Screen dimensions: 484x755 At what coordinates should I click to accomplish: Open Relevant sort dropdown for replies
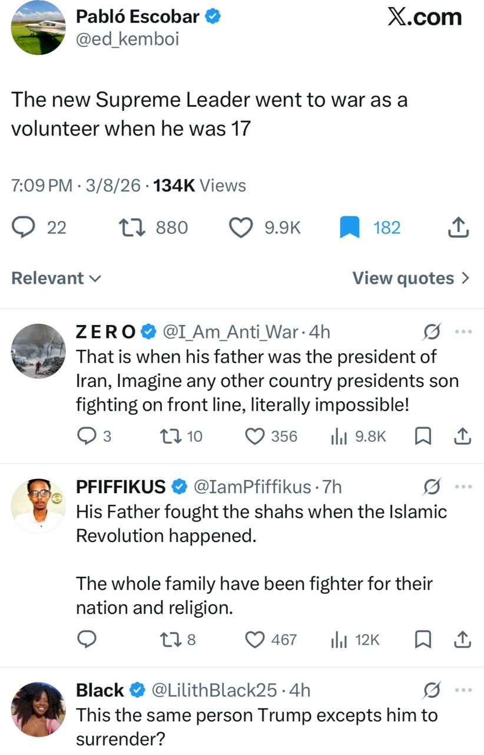click(56, 278)
